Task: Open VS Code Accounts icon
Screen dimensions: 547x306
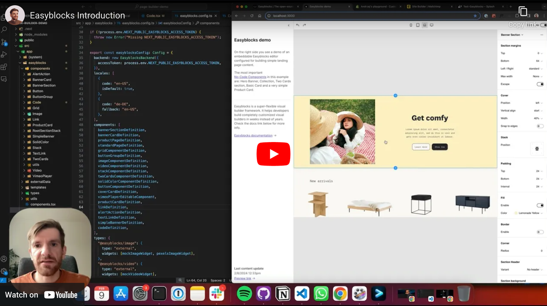Action: [4, 259]
